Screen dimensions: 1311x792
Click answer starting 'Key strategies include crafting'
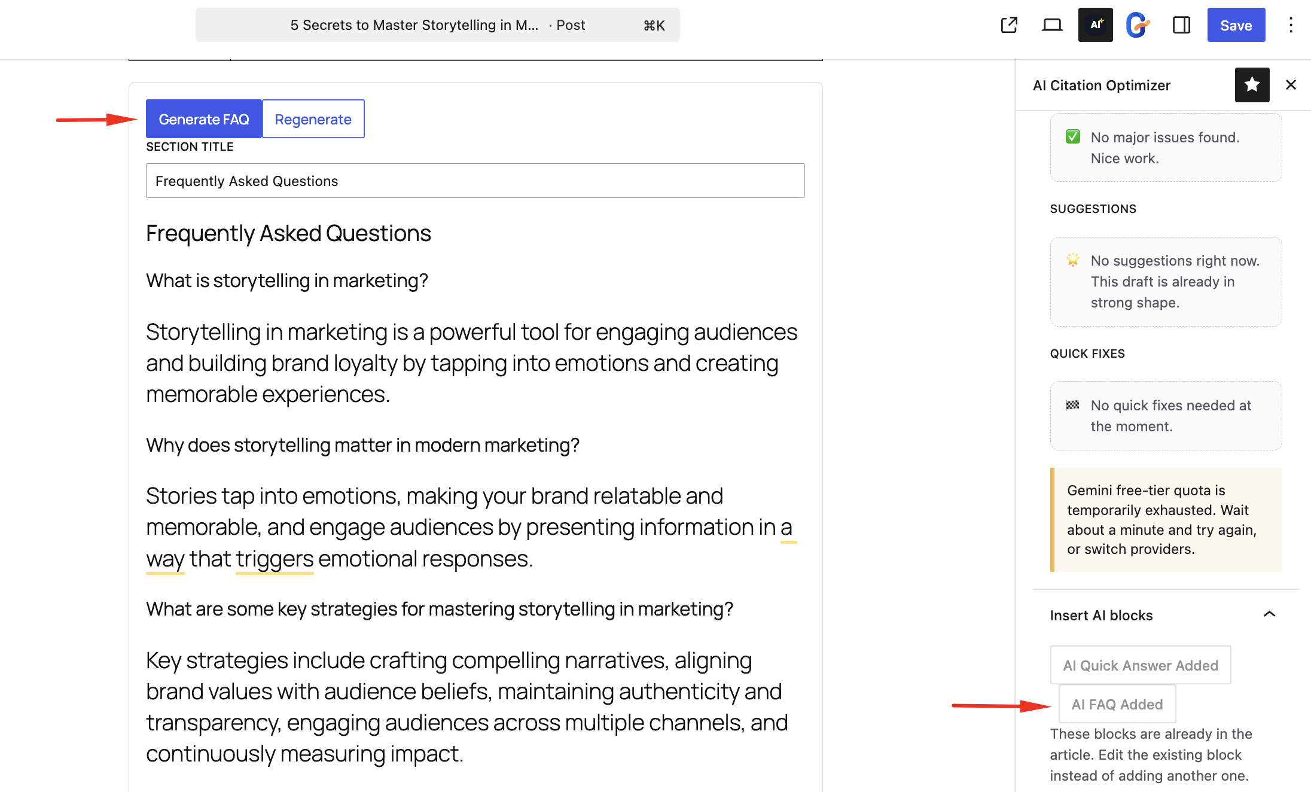pyautogui.click(x=468, y=707)
